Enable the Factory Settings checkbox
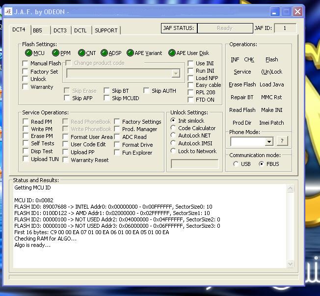 (117, 121)
